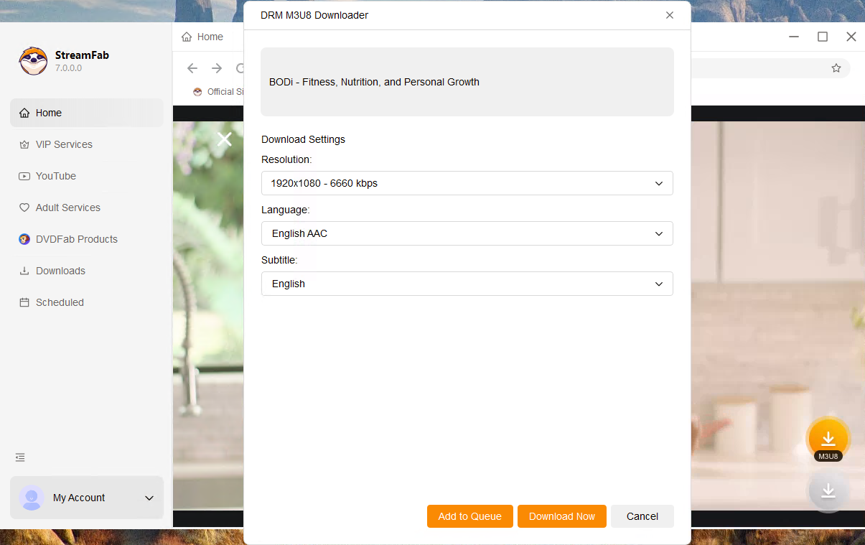Screen dimensions: 865x545
Task: Select Scheduled in the sidebar
Action: click(x=60, y=302)
